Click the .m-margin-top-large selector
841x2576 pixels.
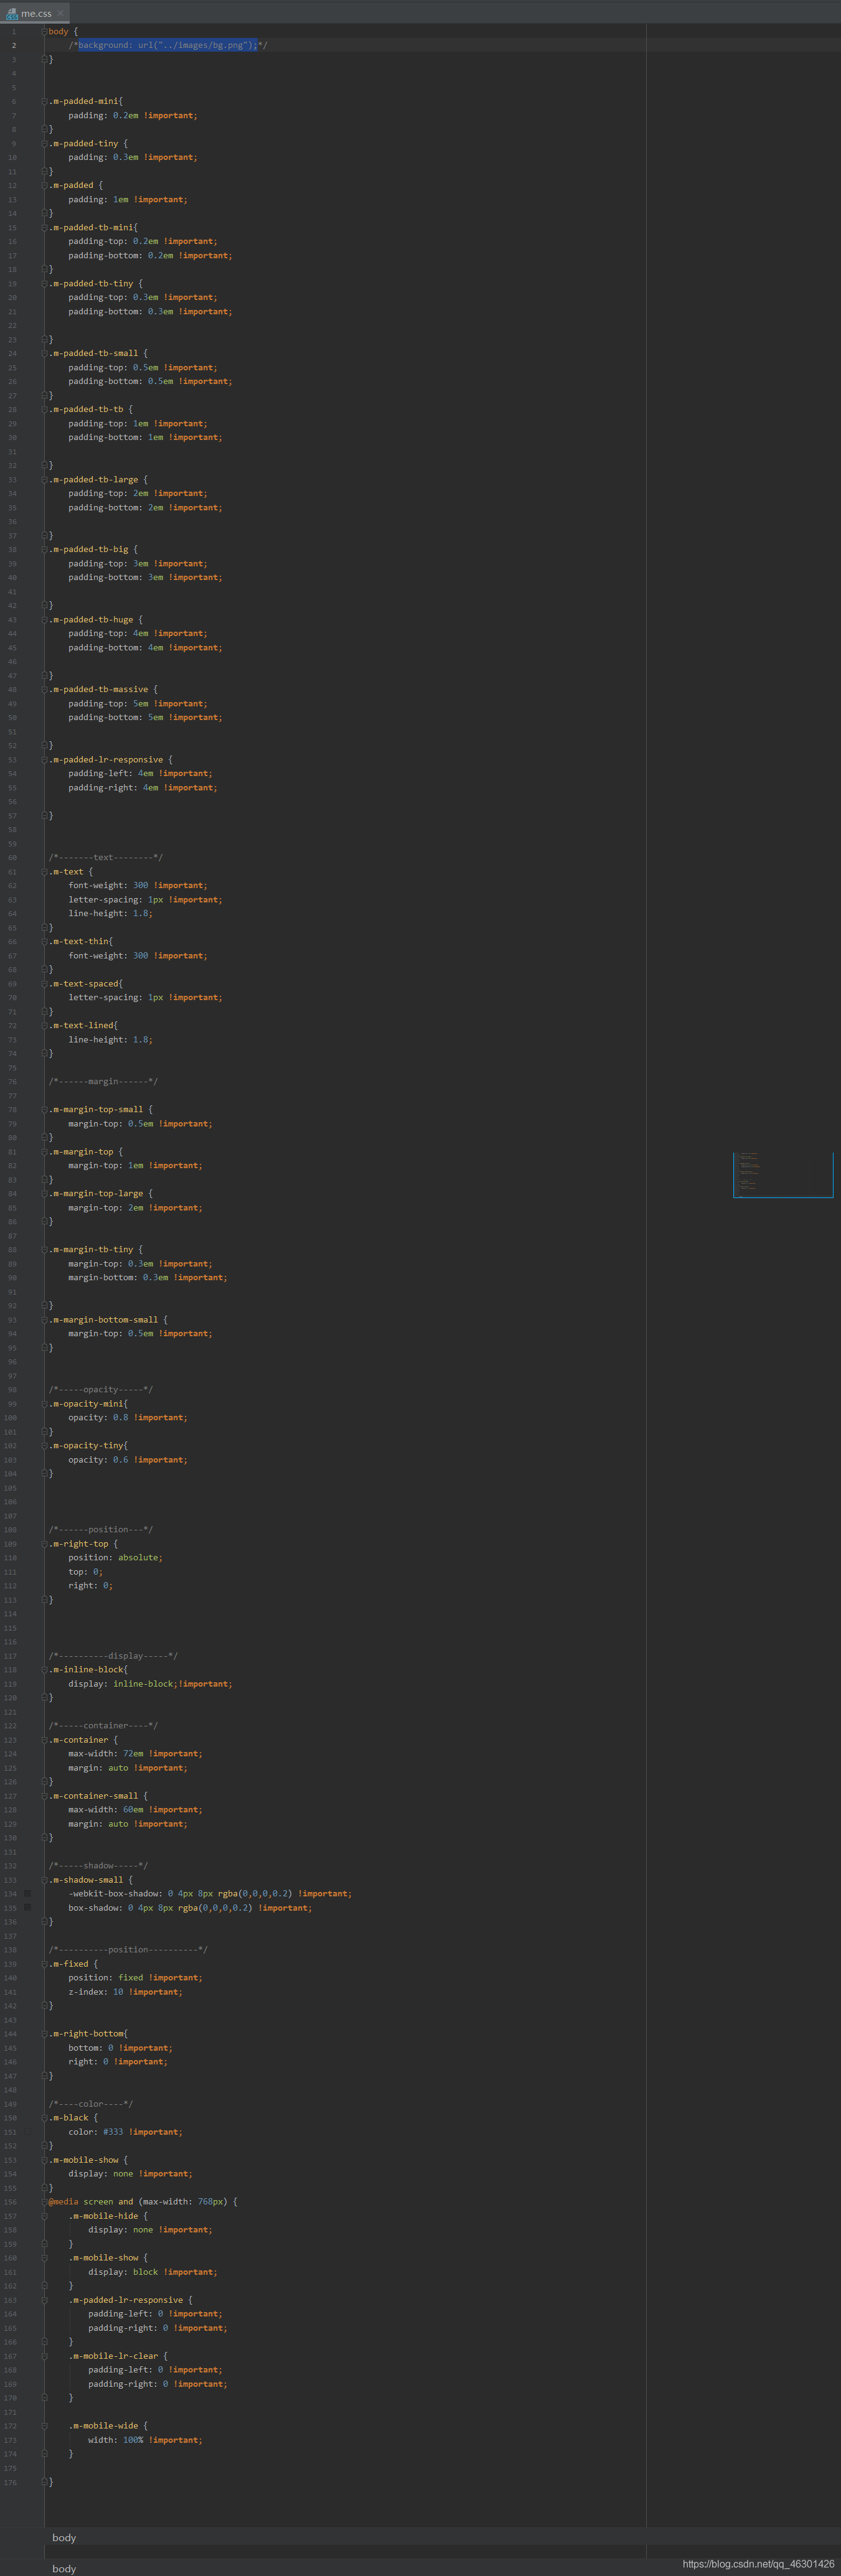(96, 1193)
